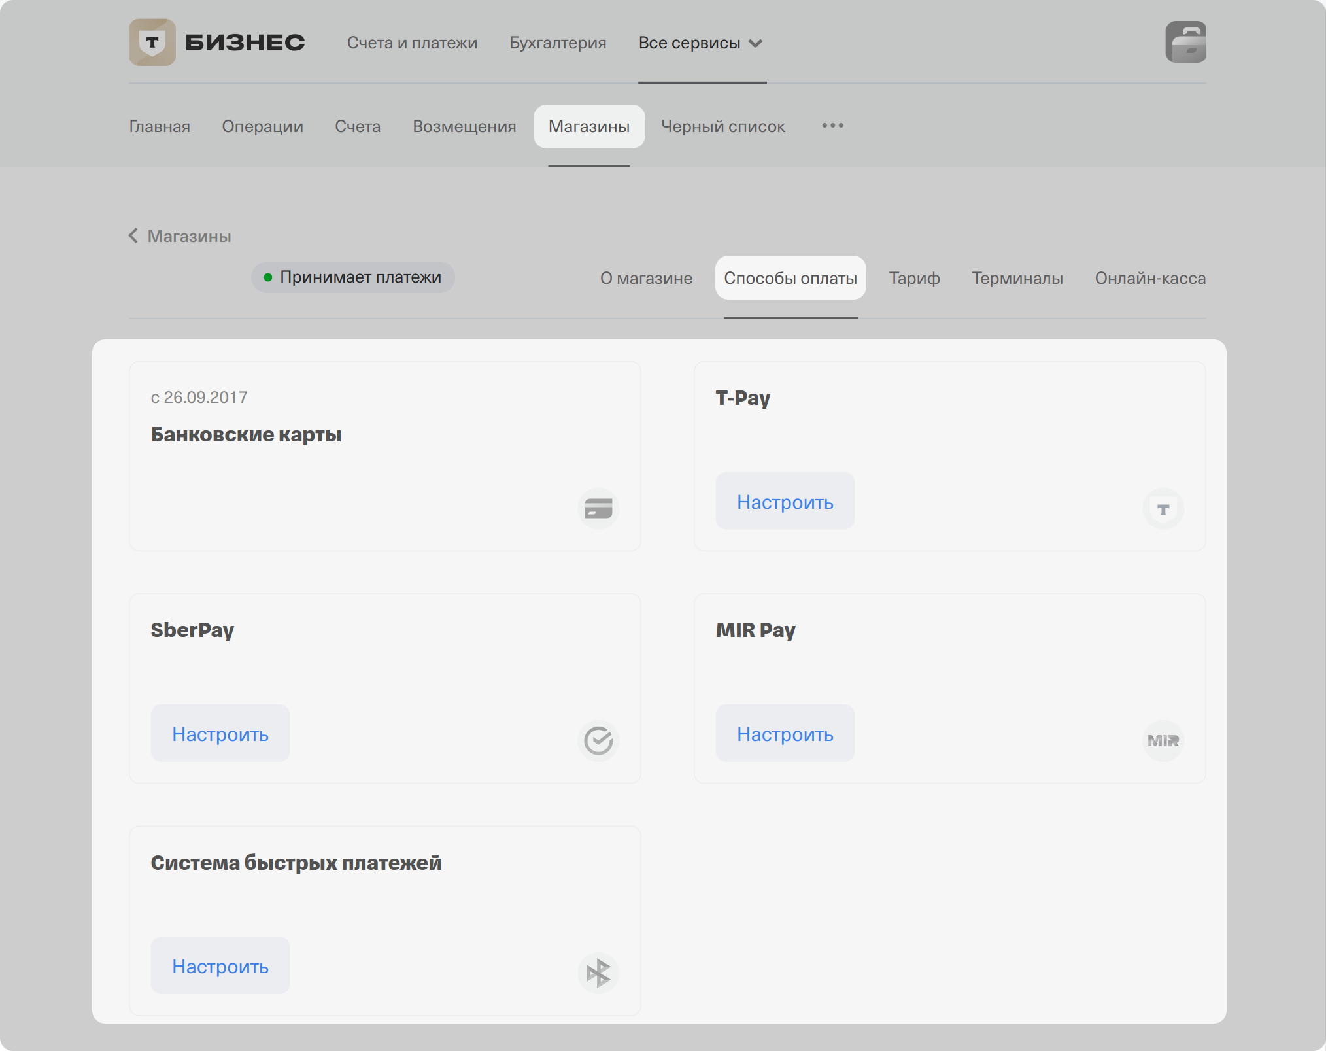Viewport: 1326px width, 1051px height.
Task: Go to the Главная tab
Action: (160, 126)
